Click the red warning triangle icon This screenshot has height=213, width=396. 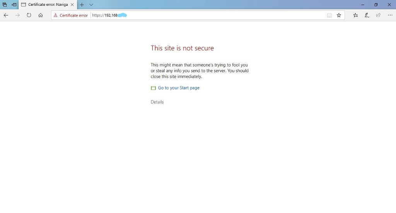pos(56,15)
